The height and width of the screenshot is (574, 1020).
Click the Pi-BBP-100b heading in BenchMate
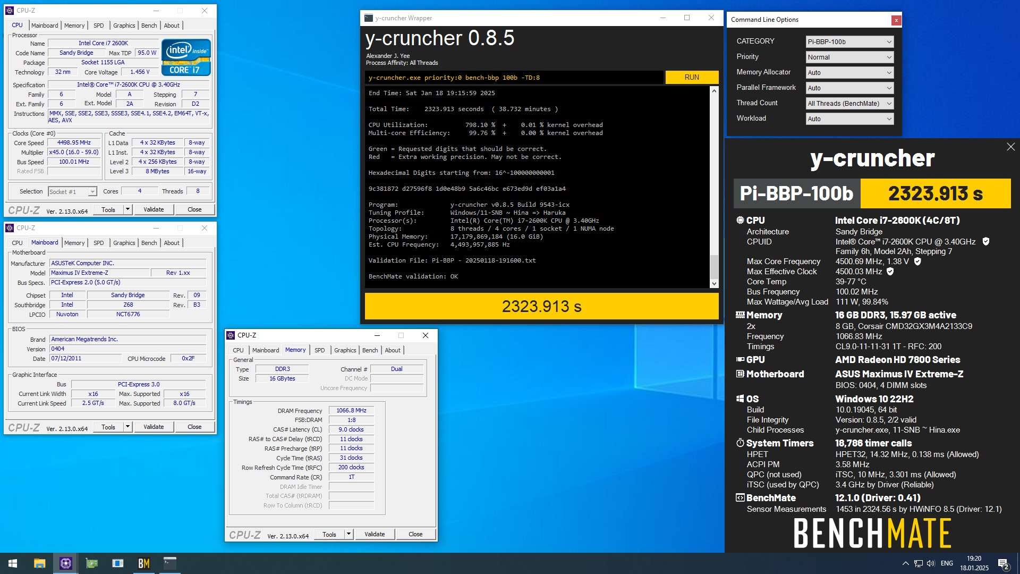(796, 193)
